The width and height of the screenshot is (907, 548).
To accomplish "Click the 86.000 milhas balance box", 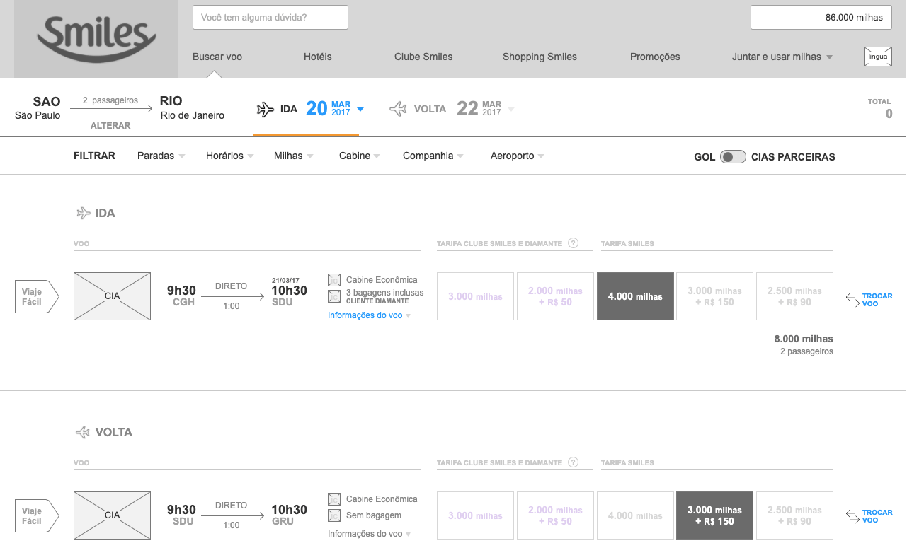I will point(821,17).
